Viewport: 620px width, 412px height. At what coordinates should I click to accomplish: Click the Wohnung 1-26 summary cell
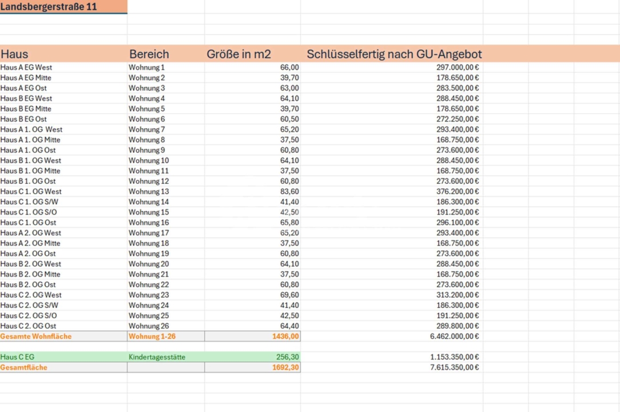[165, 336]
